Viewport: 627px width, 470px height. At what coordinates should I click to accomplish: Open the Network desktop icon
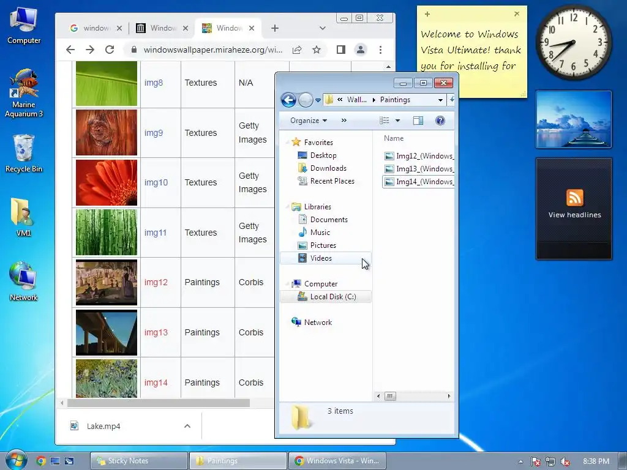pyautogui.click(x=23, y=282)
